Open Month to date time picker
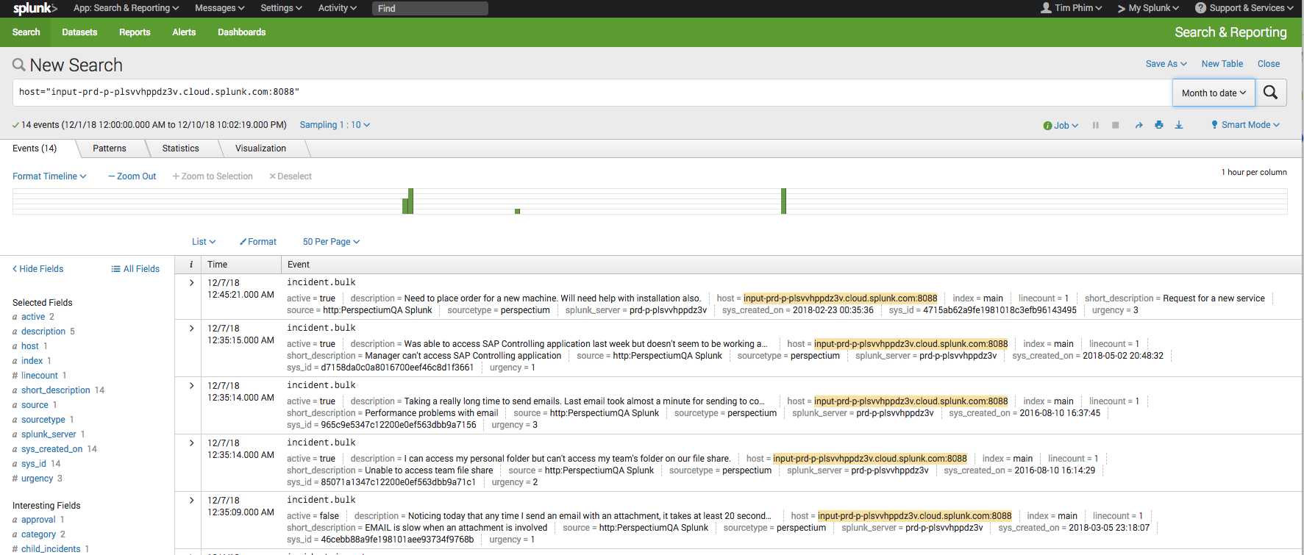This screenshot has height=555, width=1304. [x=1214, y=93]
